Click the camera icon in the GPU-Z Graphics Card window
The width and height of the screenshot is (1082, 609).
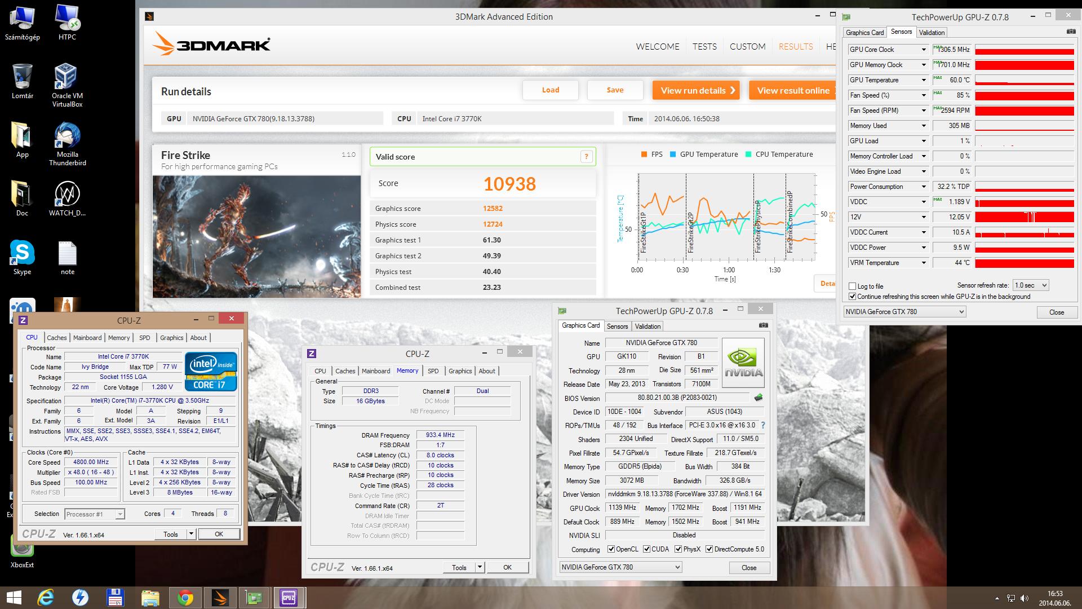[764, 325]
